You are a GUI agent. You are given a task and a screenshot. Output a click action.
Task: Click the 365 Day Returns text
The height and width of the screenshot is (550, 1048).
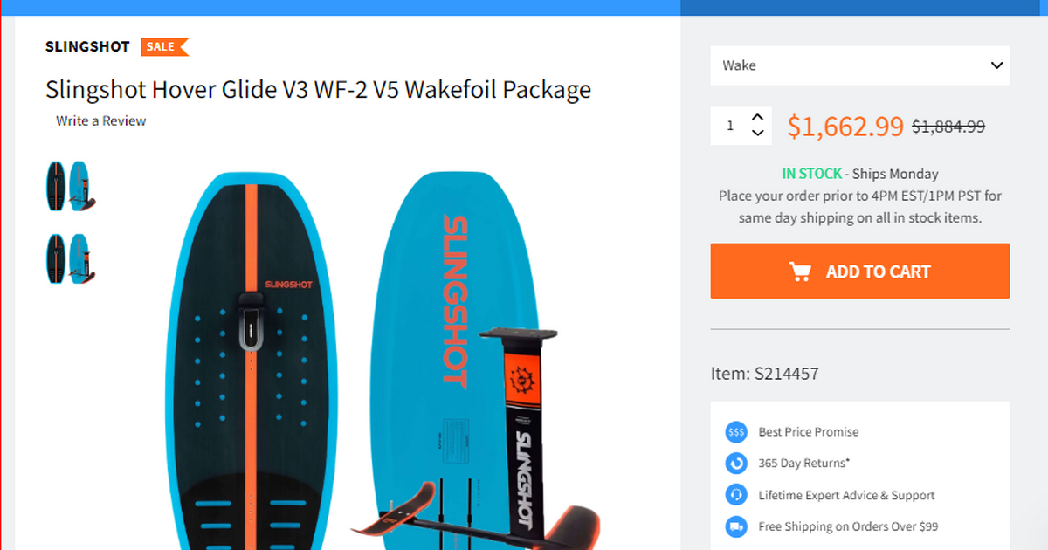pos(803,464)
